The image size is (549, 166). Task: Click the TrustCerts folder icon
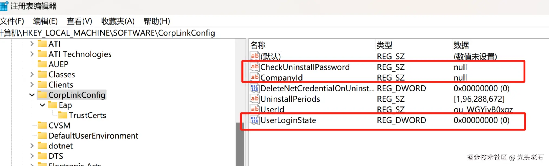63,115
